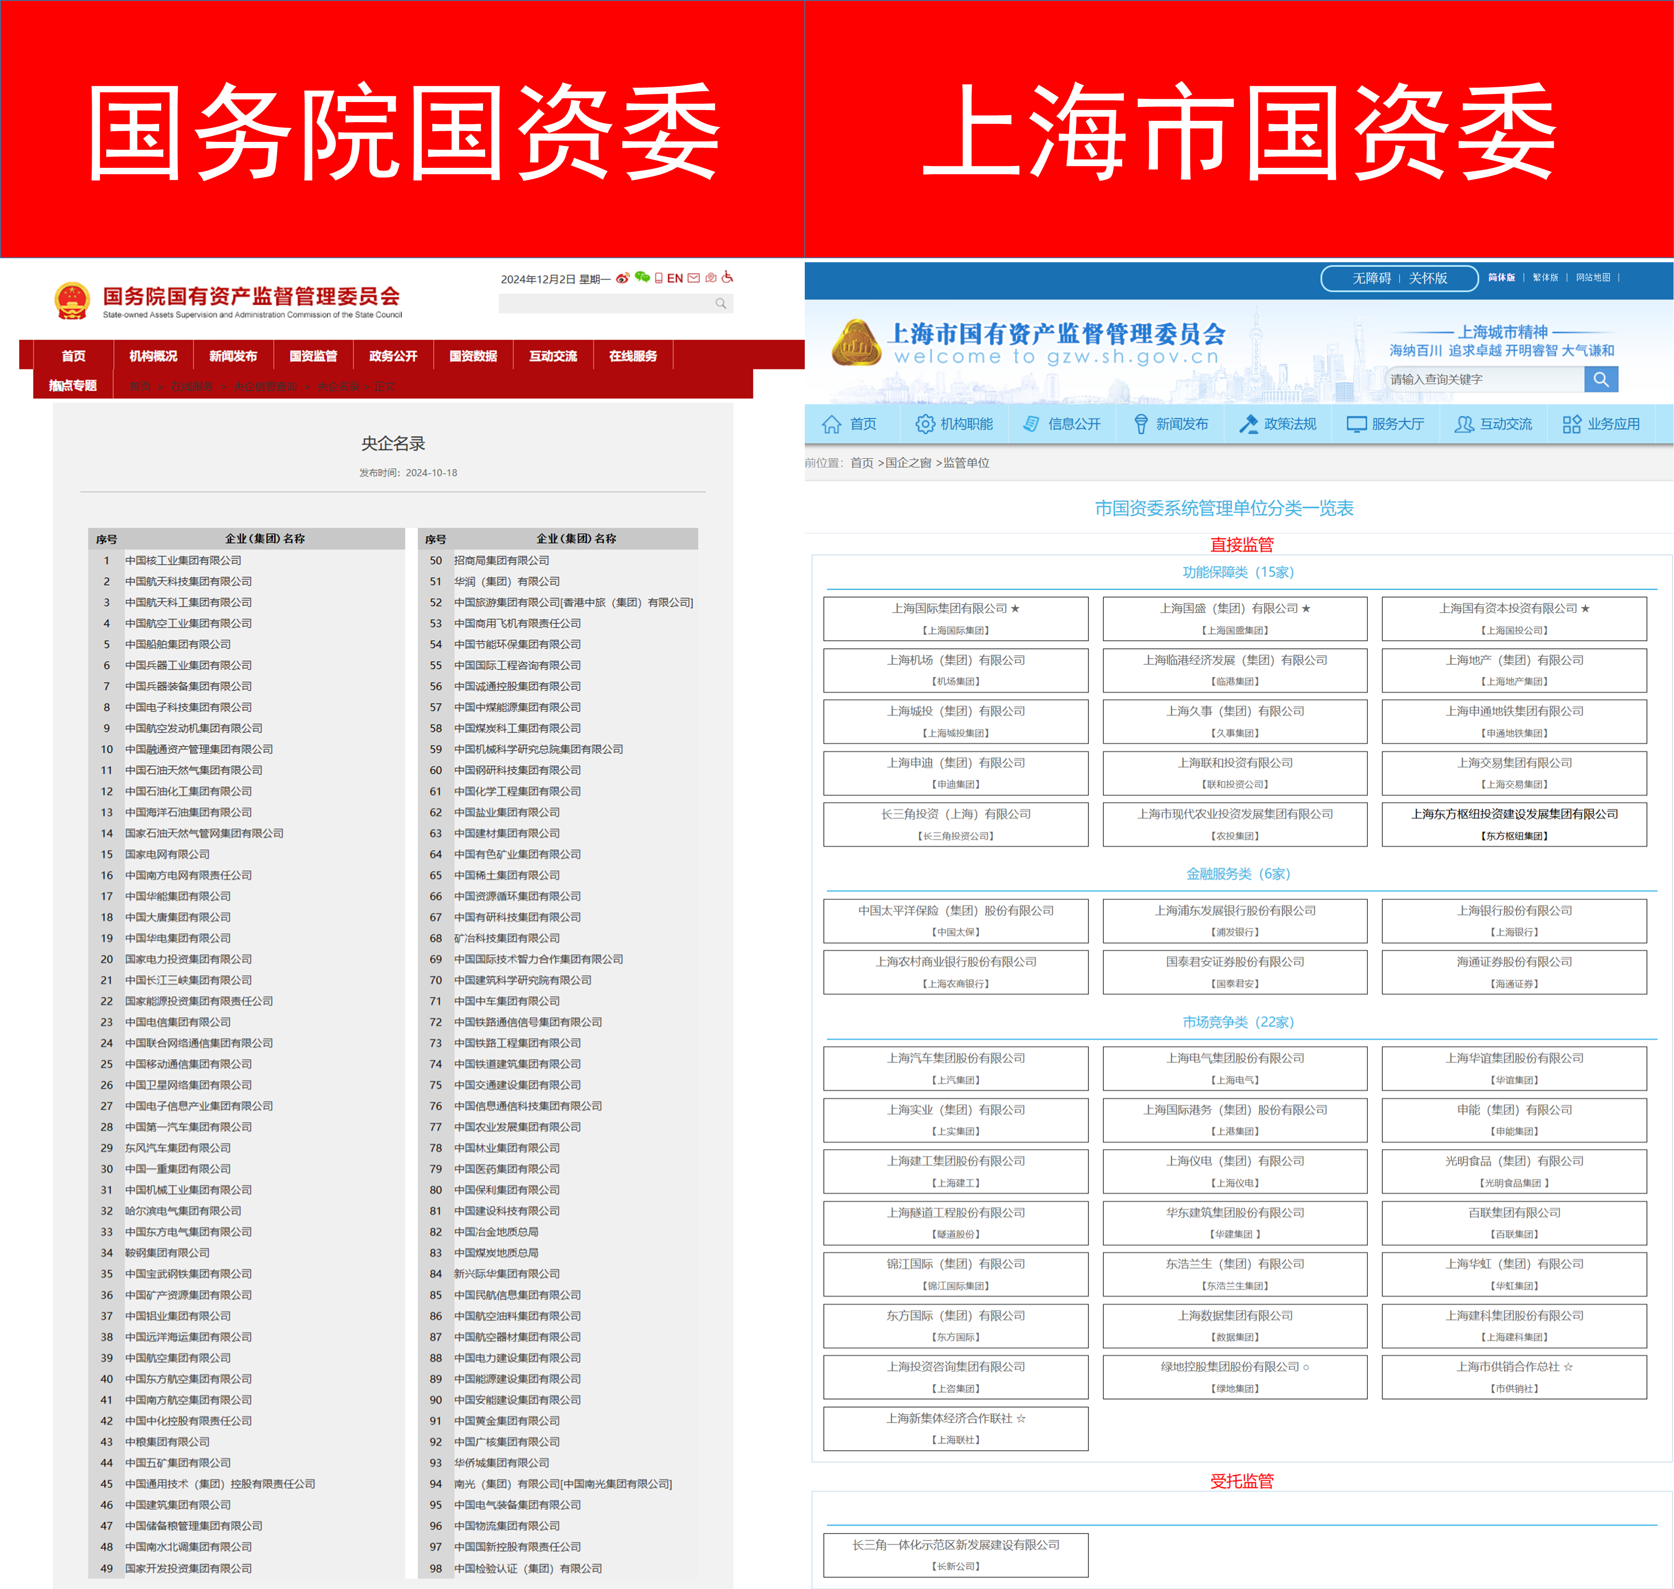Click row 50 招商局集团有限公司

[558, 561]
